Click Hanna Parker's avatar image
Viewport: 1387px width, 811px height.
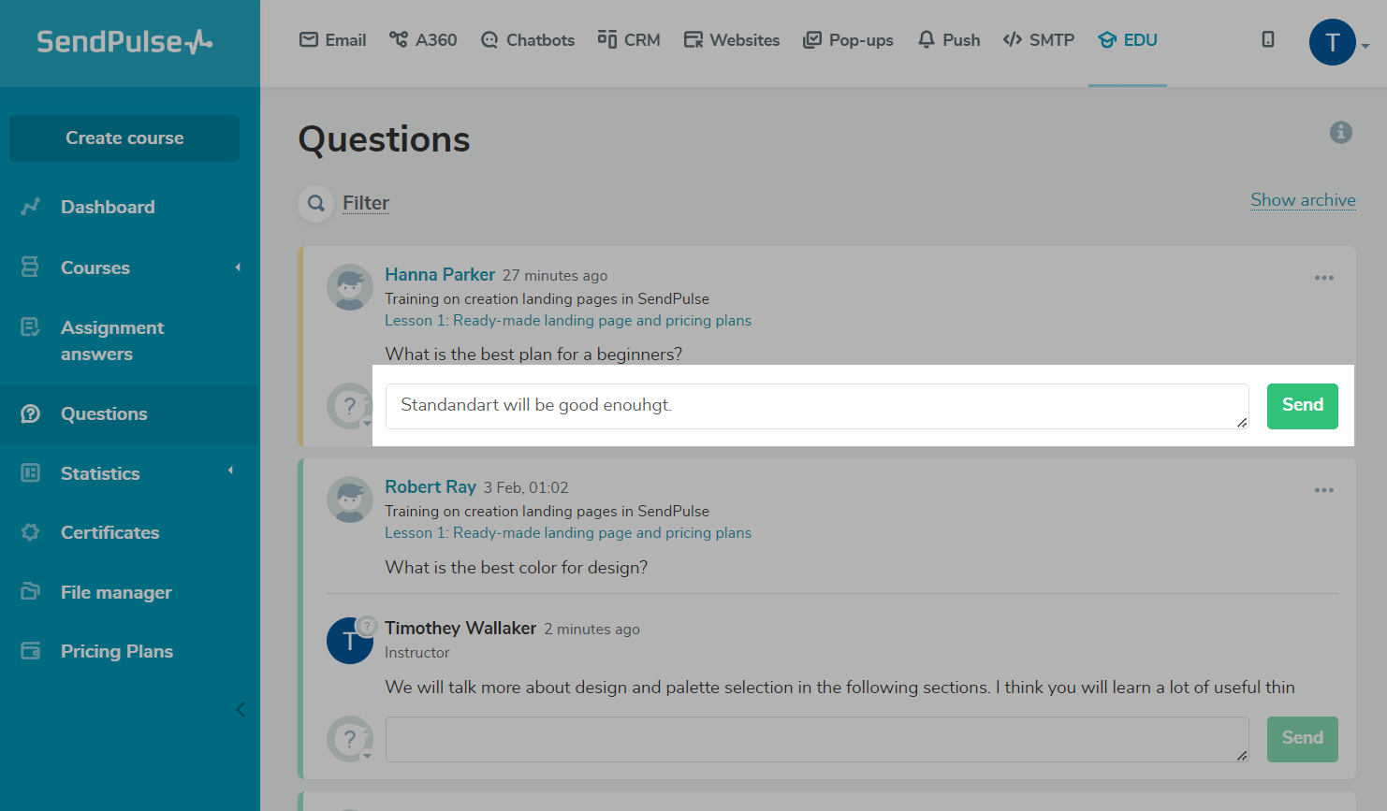point(349,287)
